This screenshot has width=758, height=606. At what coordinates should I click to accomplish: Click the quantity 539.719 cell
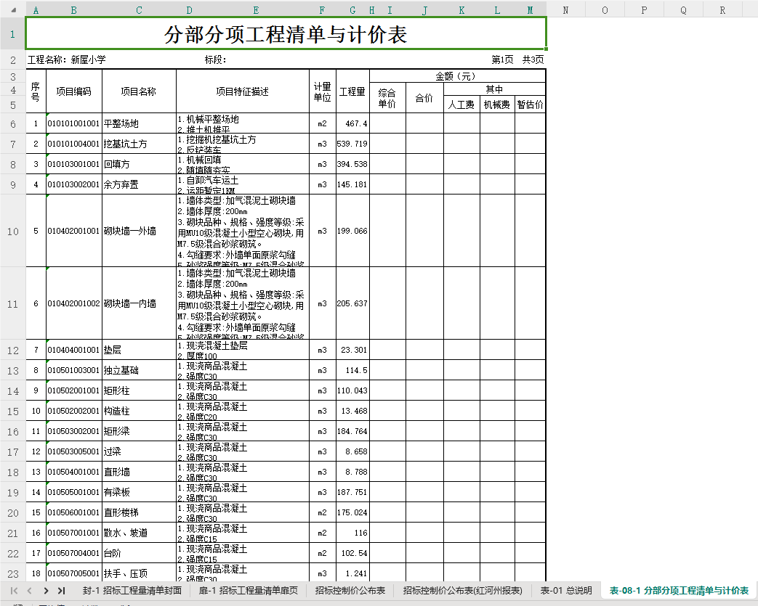point(352,144)
